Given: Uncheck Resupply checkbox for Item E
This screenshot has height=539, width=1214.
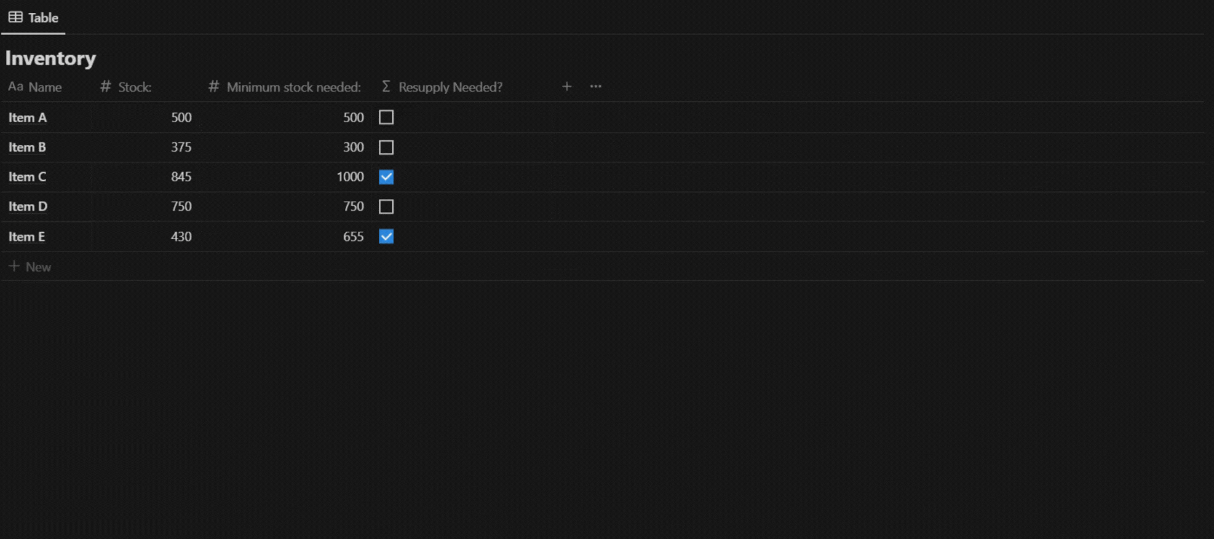Looking at the screenshot, I should point(386,237).
